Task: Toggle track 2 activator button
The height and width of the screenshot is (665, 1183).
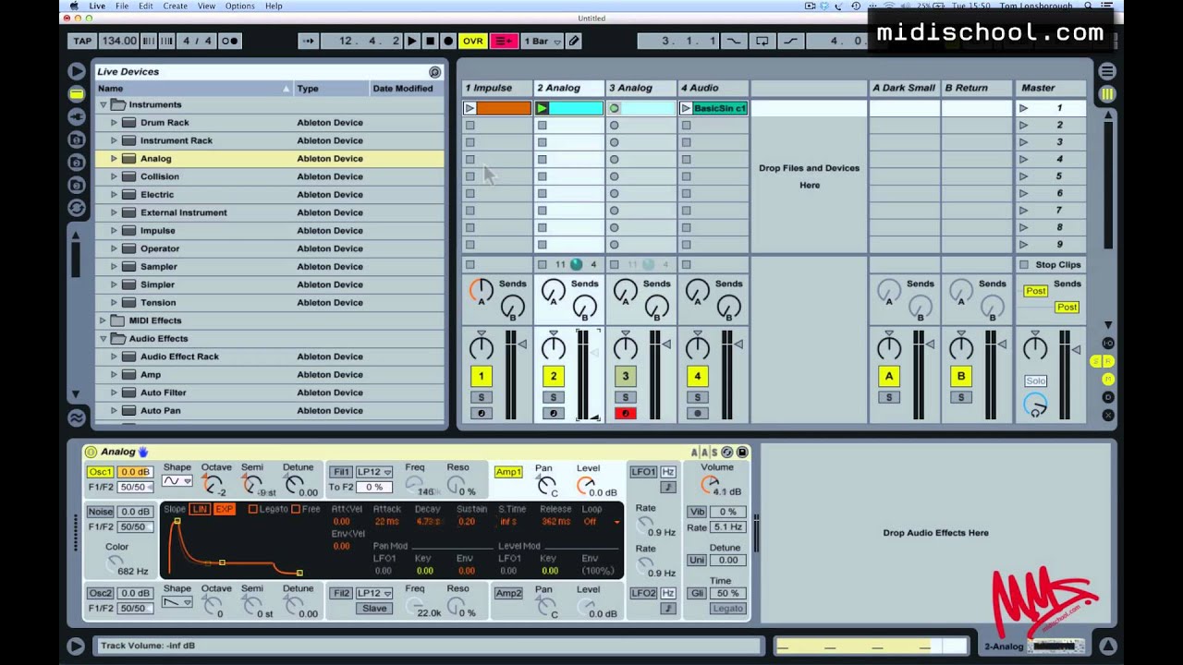Action: (553, 376)
